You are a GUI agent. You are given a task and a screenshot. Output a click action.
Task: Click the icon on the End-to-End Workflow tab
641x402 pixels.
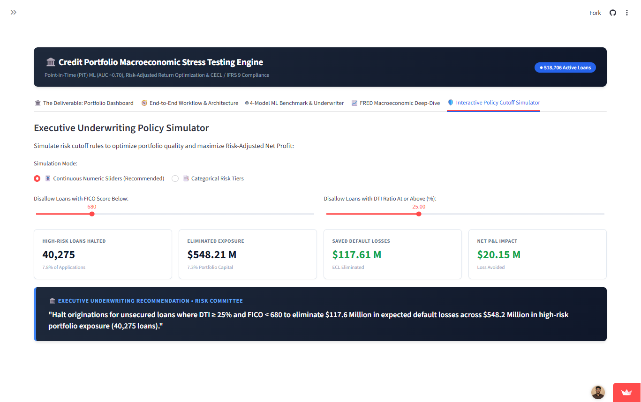[144, 103]
